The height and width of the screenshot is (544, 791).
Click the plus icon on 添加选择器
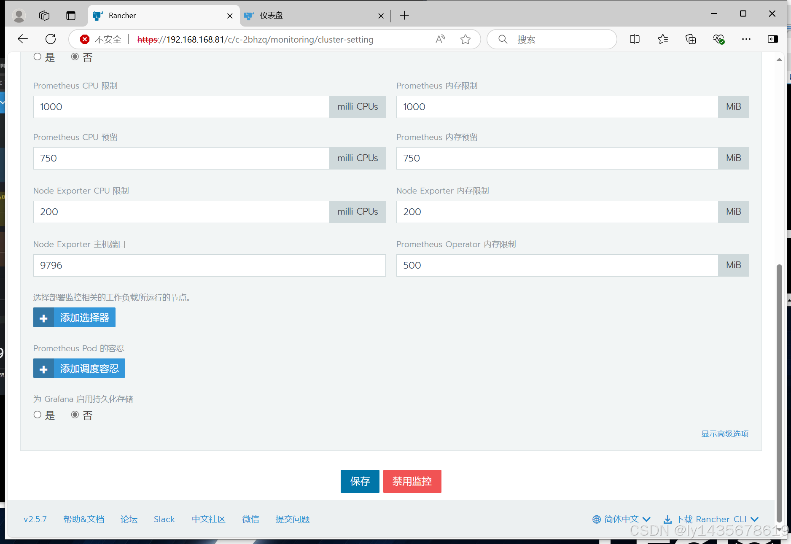pyautogui.click(x=43, y=318)
